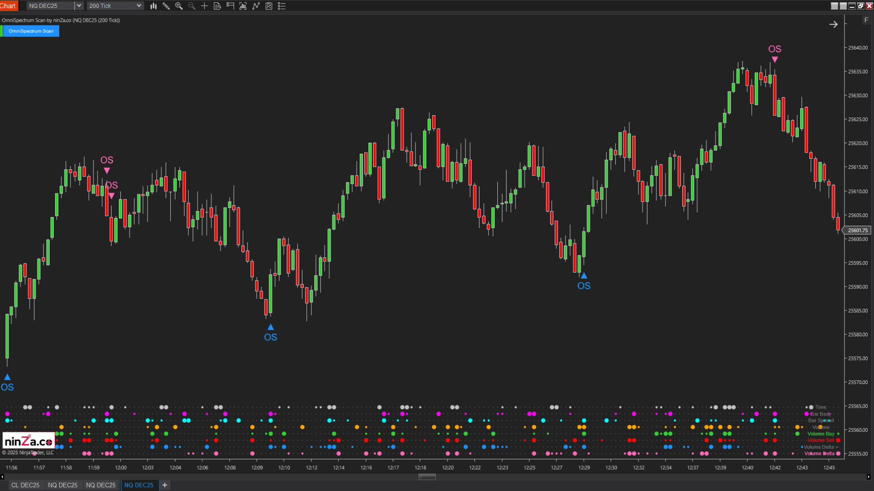Open the indicators line-graph icon

256,6
